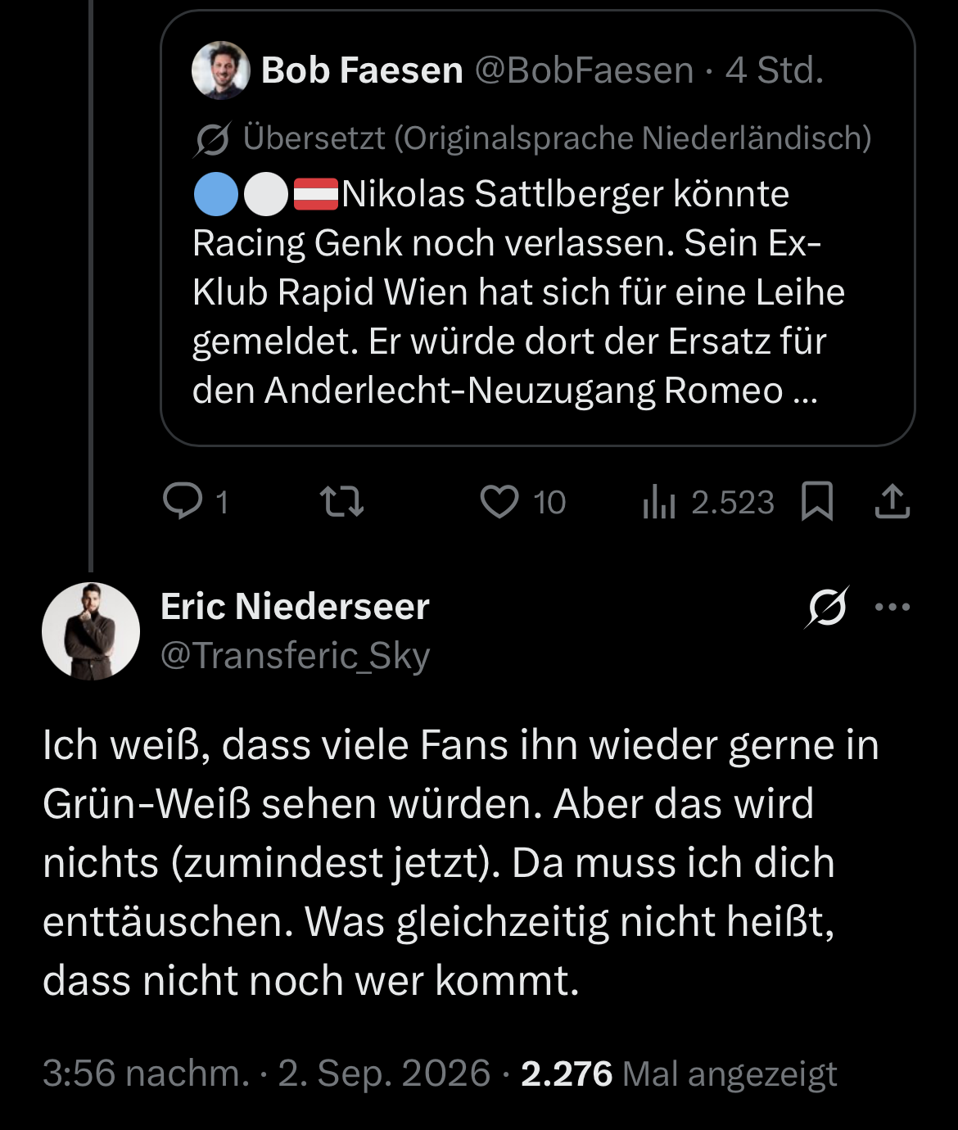Image resolution: width=958 pixels, height=1130 pixels.
Task: Click translation icon beside Übersetzt label
Action: [x=212, y=139]
